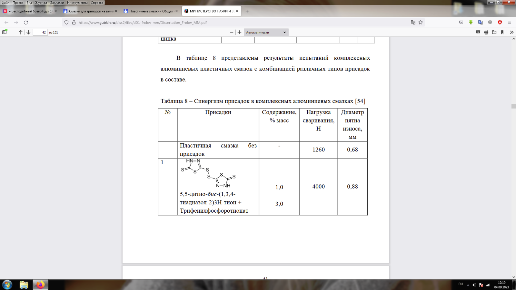
Task: Open the Правка menu
Action: pyautogui.click(x=18, y=3)
